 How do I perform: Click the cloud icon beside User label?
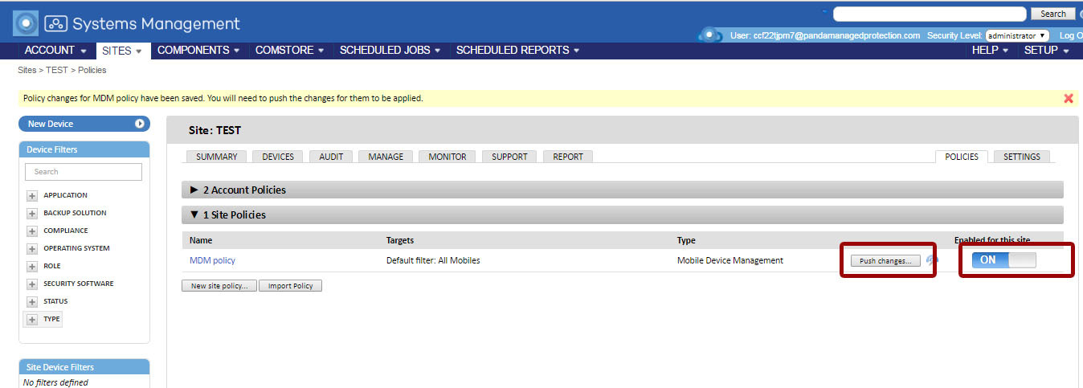click(x=711, y=35)
